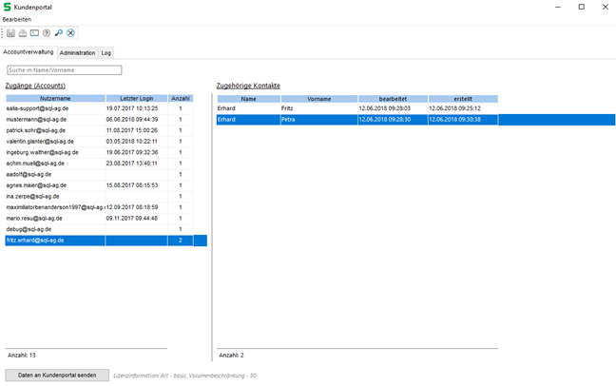Click the circled X cancel icon
The height and width of the screenshot is (386, 616).
[70, 33]
